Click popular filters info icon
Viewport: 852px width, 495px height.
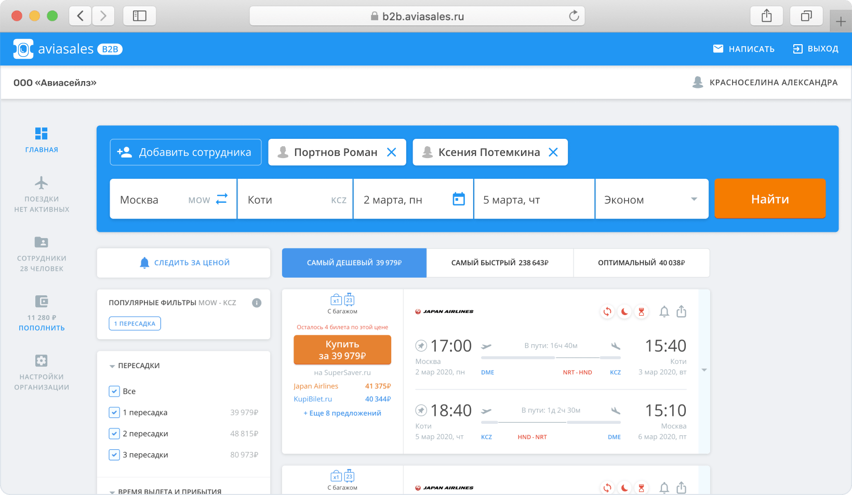[257, 303]
